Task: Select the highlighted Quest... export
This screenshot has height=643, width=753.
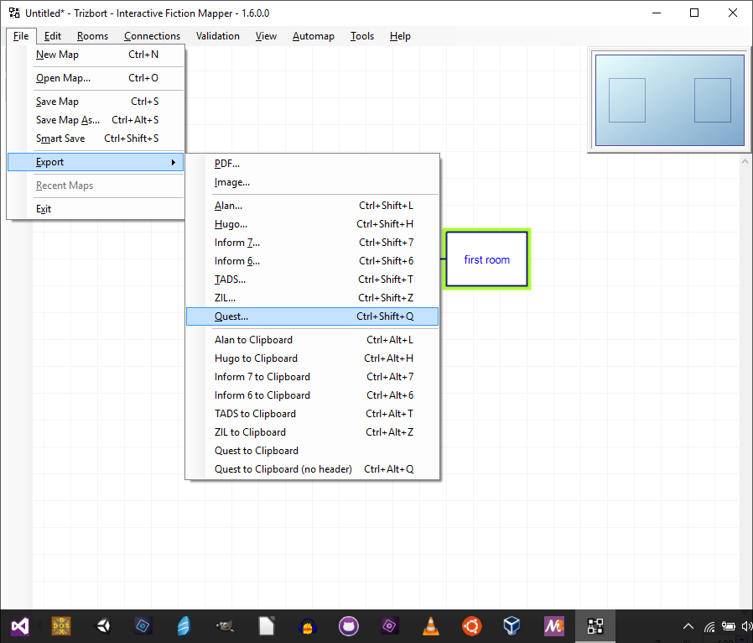Action: [x=312, y=316]
